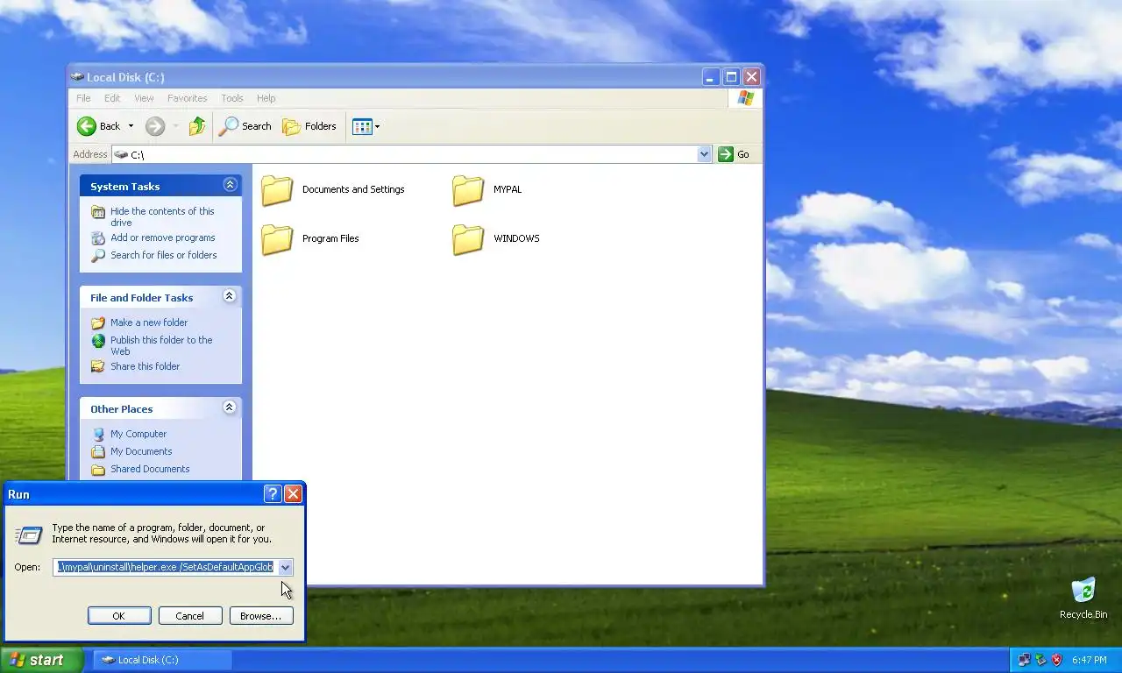Click the My Computer icon in sidebar
This screenshot has height=673, width=1122.
pos(98,434)
